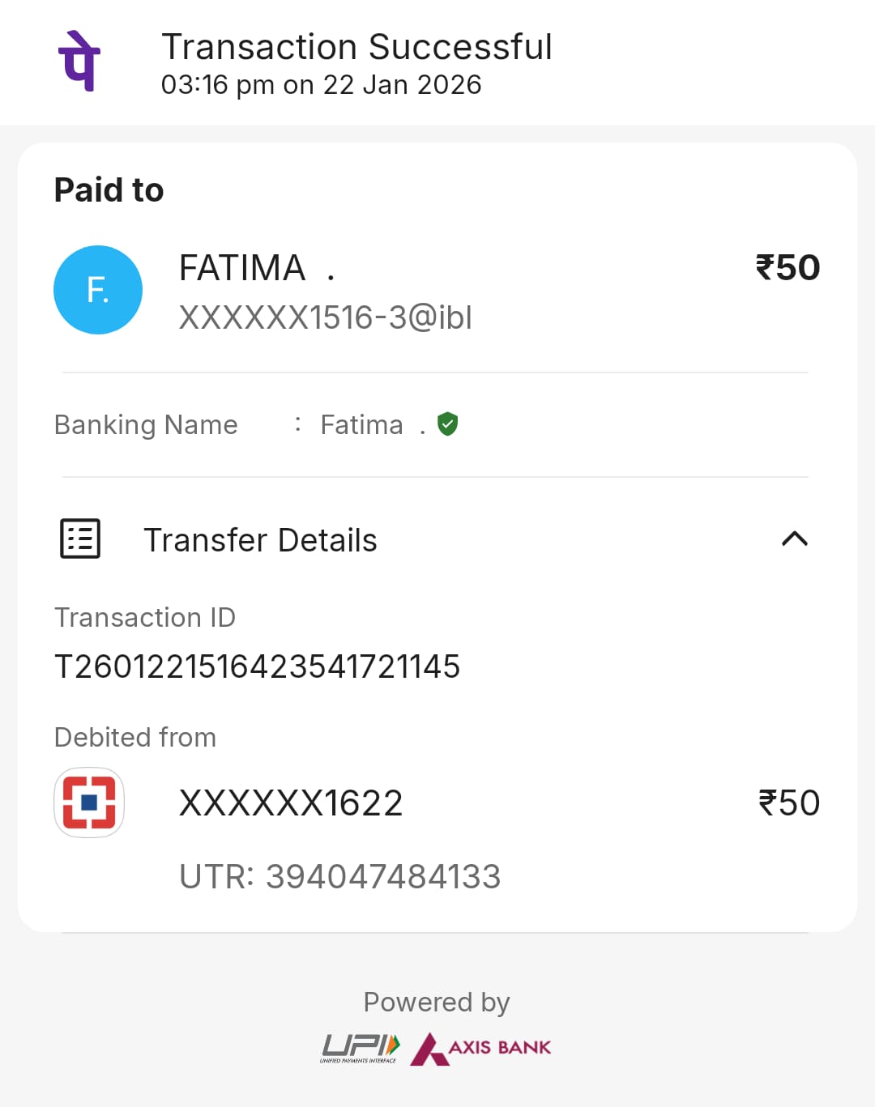875x1107 pixels.
Task: Click the Banking Name label
Action: click(x=146, y=424)
